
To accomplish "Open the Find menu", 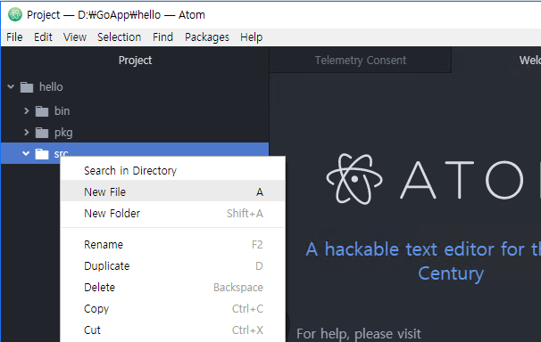I will 162,37.
